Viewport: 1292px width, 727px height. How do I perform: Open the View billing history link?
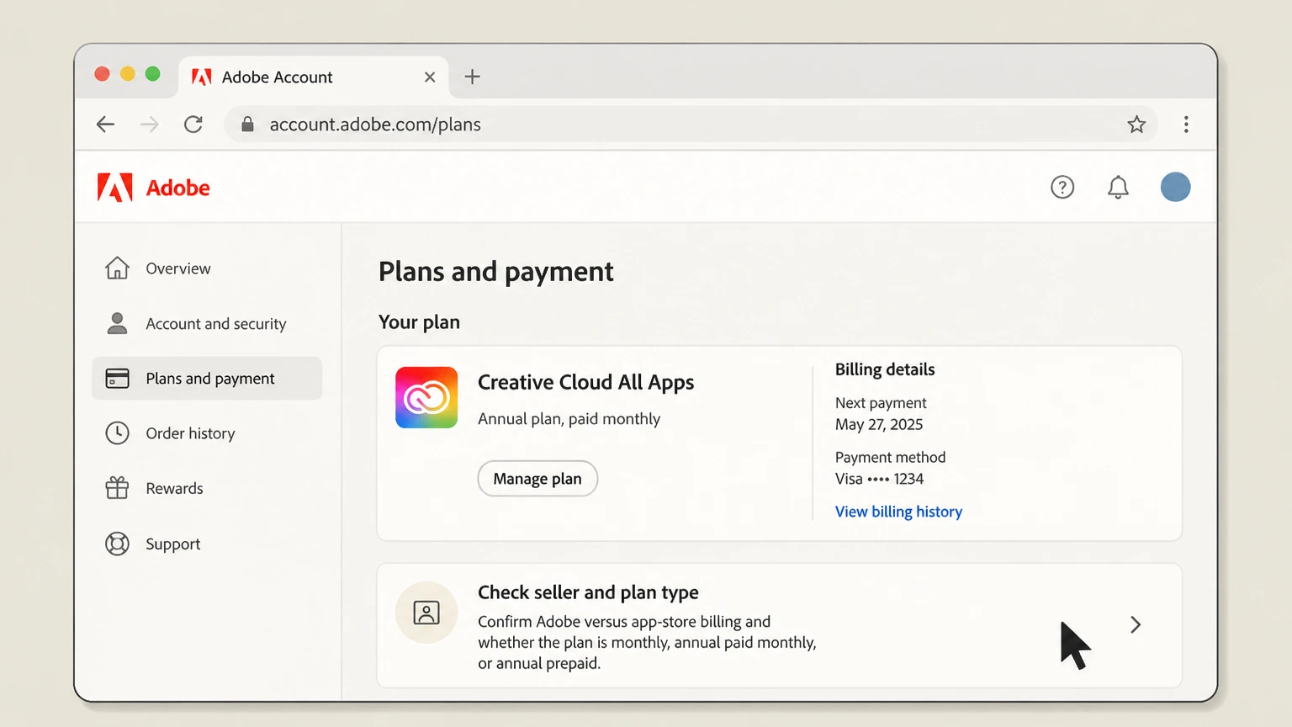click(898, 512)
